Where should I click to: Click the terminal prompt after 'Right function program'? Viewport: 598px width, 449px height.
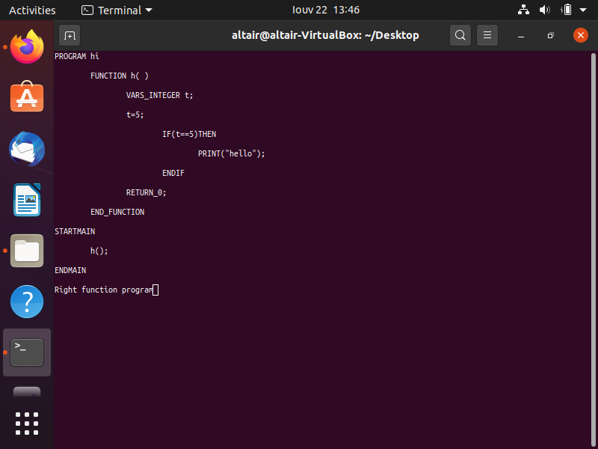[x=155, y=290]
